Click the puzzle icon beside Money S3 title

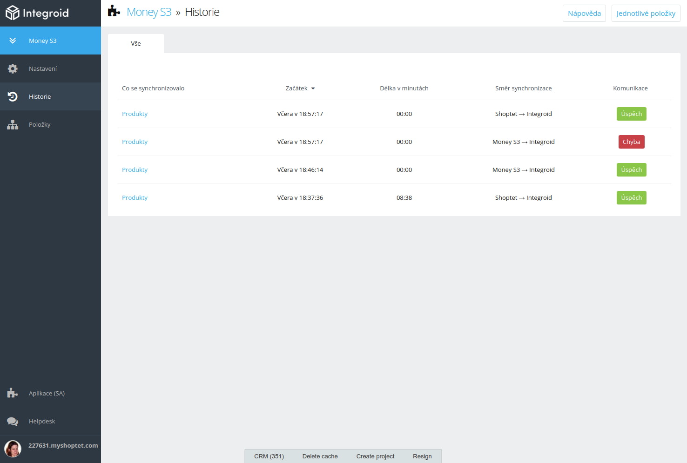pyautogui.click(x=114, y=11)
